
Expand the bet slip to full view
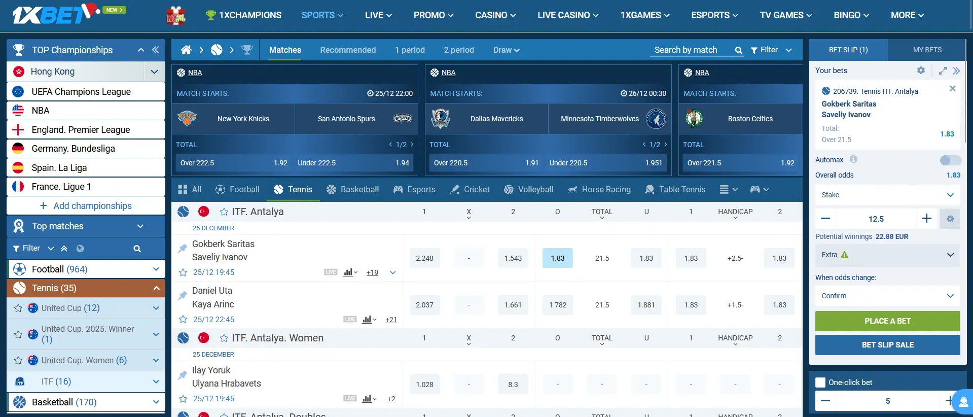tap(943, 71)
